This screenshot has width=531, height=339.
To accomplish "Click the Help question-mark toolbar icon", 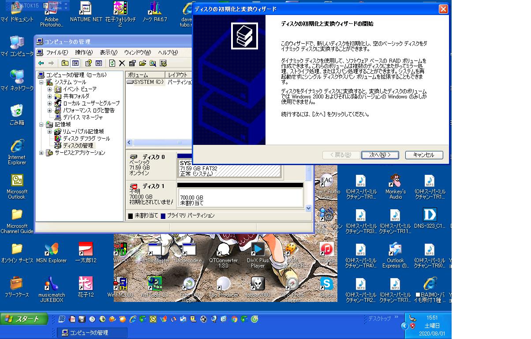I will pos(88,63).
